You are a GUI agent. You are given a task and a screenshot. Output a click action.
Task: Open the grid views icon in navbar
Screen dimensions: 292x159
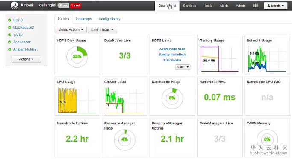[x=255, y=6]
